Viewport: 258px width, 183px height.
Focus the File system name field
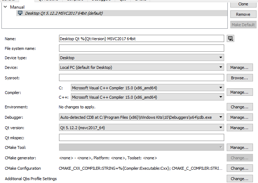tap(141, 48)
